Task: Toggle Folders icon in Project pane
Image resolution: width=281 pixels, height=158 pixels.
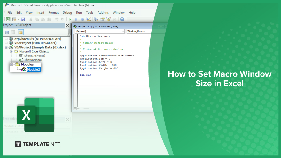Action: tap(20, 32)
